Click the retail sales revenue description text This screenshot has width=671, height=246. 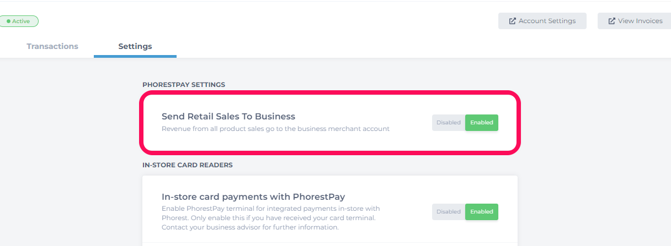pos(275,129)
